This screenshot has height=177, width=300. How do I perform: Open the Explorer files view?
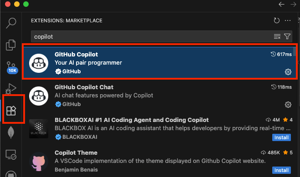[x=11, y=45]
